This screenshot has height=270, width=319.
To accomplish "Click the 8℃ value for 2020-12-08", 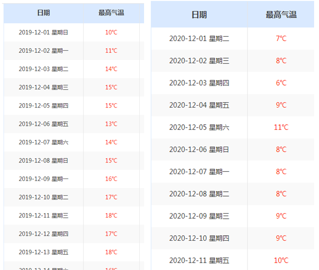I will (281, 194).
